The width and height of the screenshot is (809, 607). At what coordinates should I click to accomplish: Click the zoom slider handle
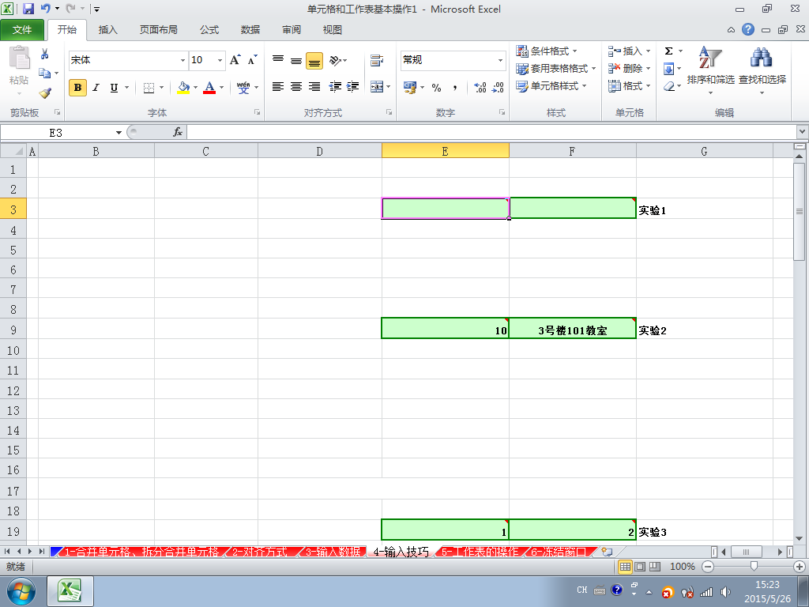coord(754,567)
